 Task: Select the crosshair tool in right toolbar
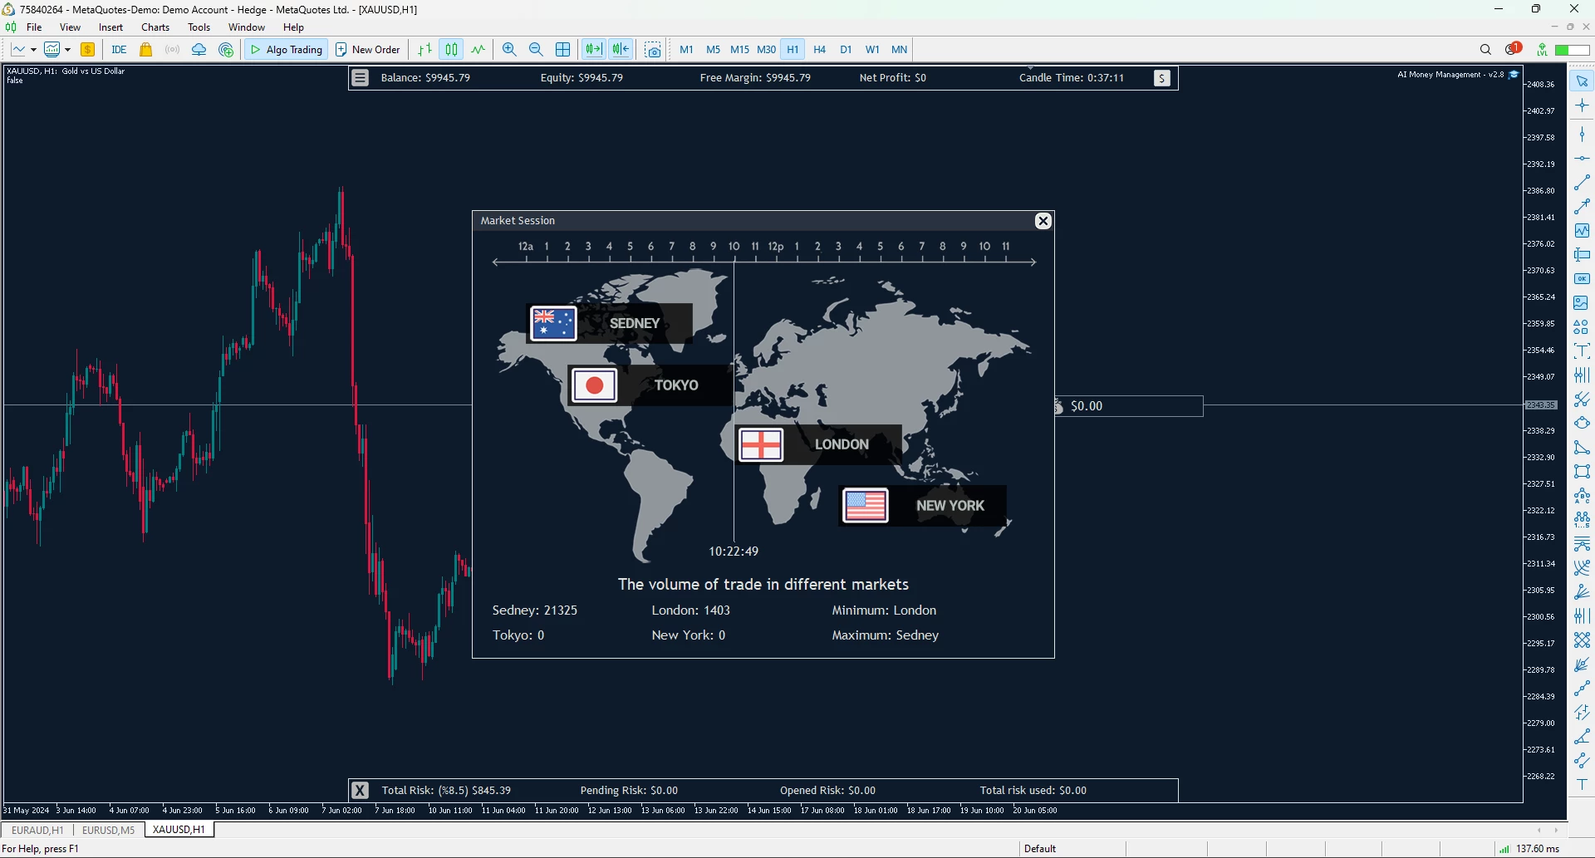coord(1582,105)
